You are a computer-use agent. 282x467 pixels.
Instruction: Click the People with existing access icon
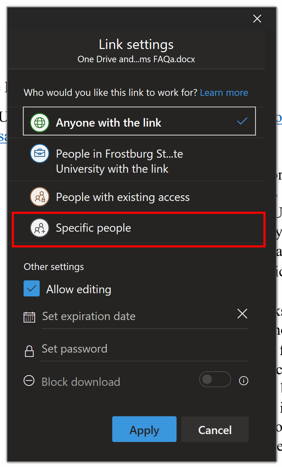pos(40,197)
